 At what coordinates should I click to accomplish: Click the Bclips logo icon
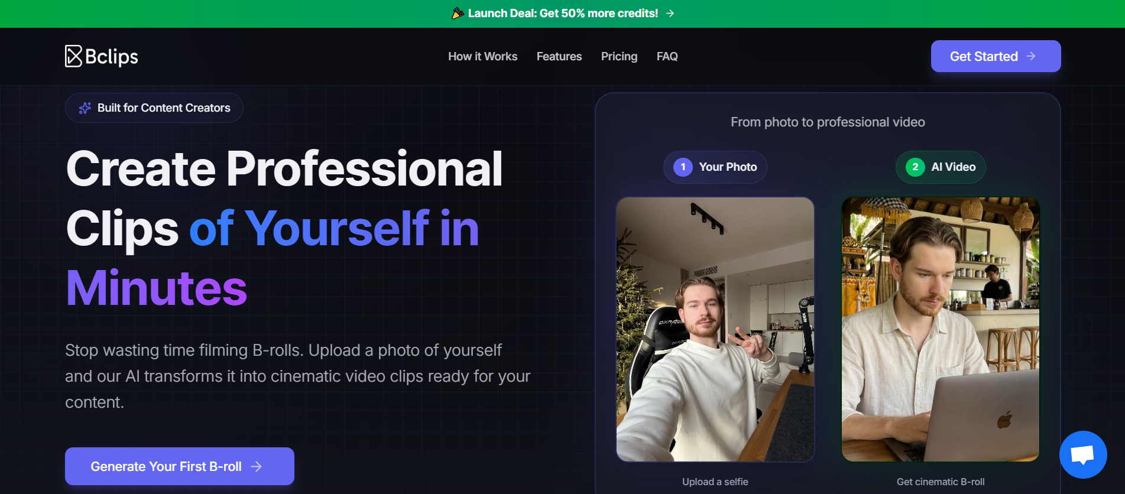click(73, 56)
